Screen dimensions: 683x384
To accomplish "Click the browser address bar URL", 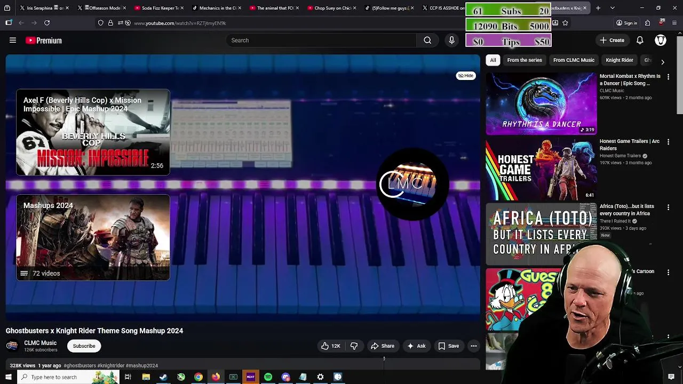I will coord(180,23).
